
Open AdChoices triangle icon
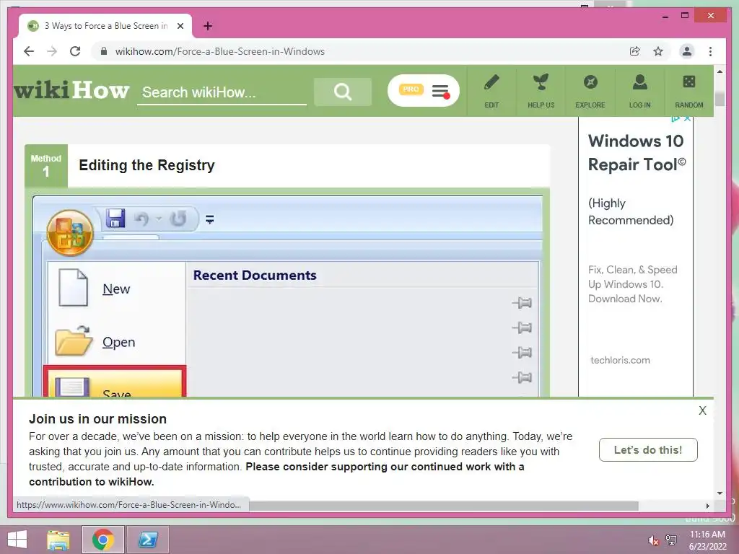point(675,119)
